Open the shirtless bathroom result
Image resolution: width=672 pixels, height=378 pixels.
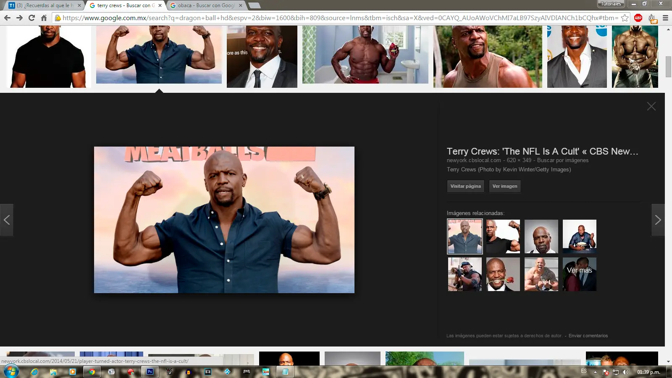[x=365, y=55]
